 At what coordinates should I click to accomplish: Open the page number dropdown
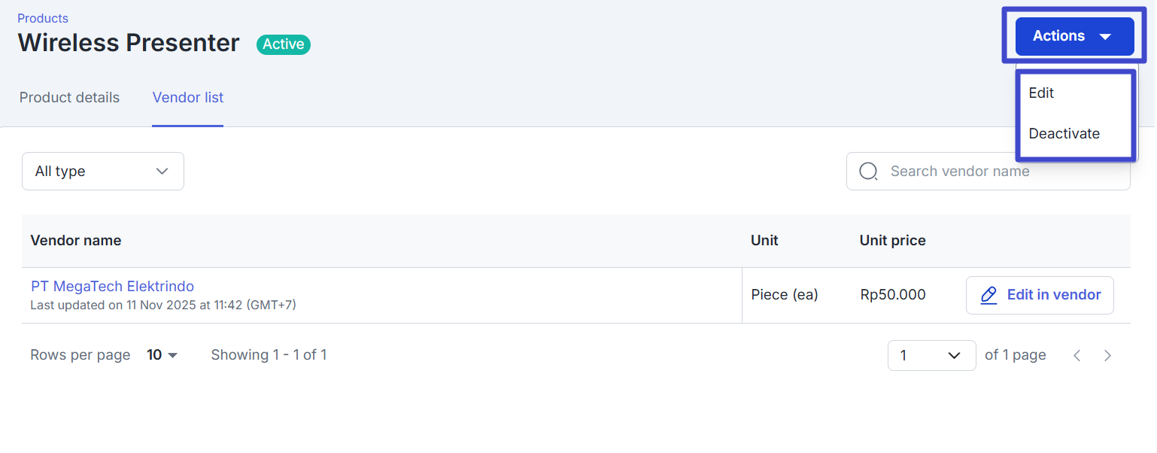pos(931,355)
